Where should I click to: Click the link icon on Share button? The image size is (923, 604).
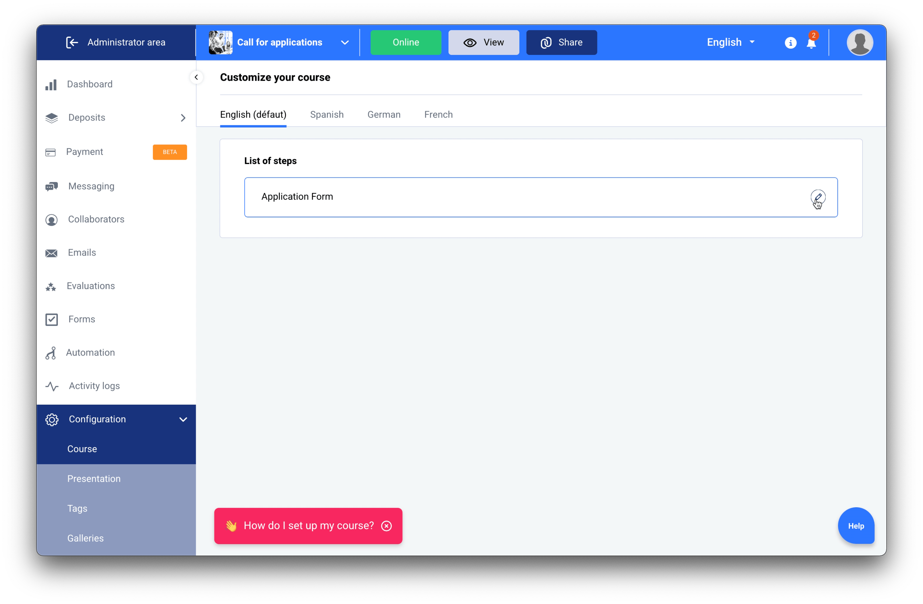[x=545, y=43]
